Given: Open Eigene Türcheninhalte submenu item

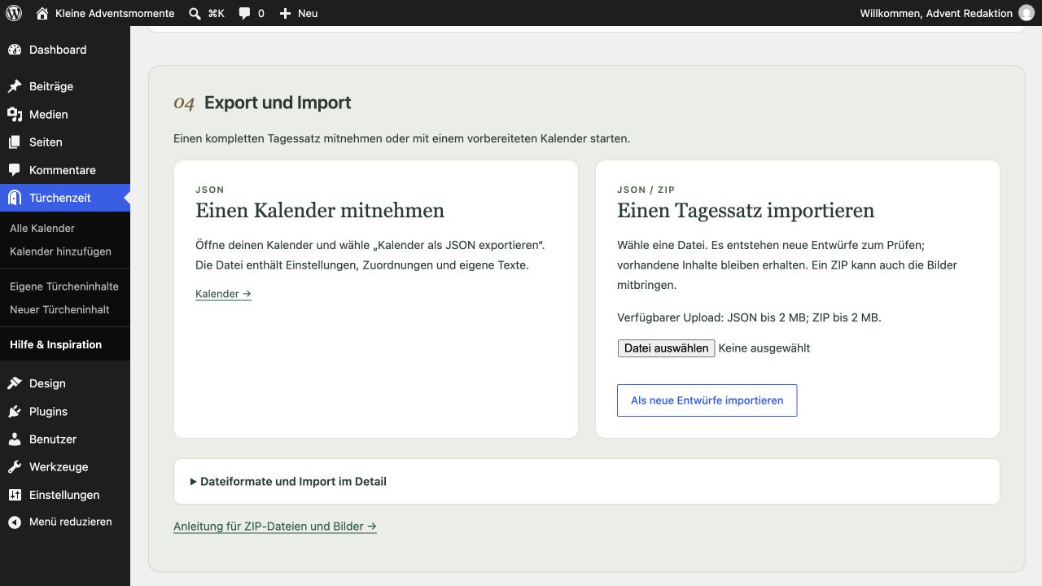Looking at the screenshot, I should pos(64,286).
